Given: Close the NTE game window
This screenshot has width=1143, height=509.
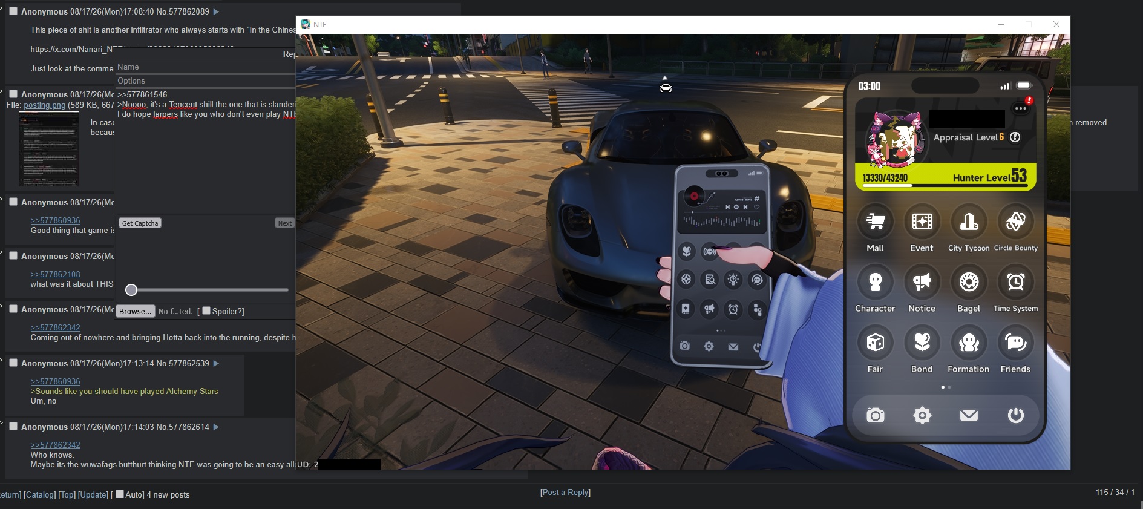Looking at the screenshot, I should (x=1056, y=24).
